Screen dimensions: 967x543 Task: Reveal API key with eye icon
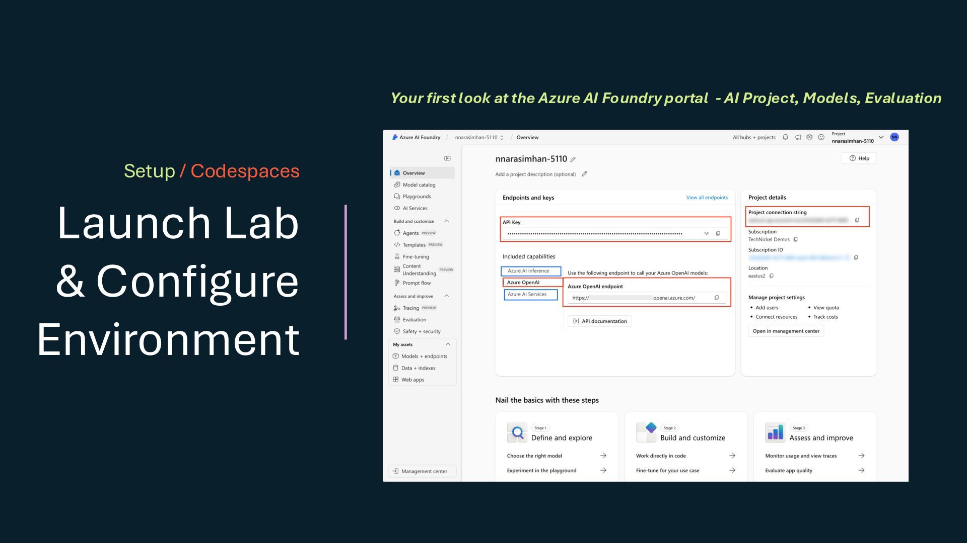coord(706,233)
